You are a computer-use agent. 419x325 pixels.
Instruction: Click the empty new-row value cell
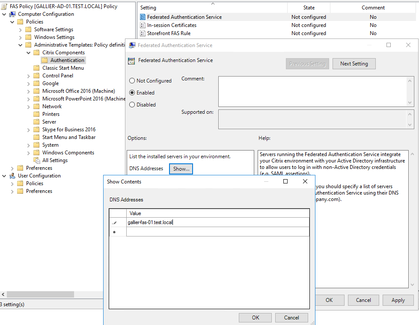click(218, 232)
